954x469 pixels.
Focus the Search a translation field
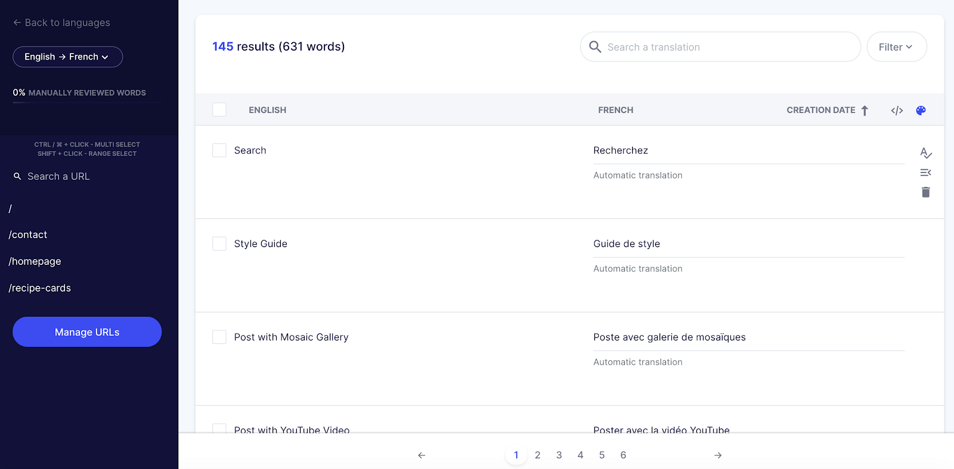click(720, 46)
